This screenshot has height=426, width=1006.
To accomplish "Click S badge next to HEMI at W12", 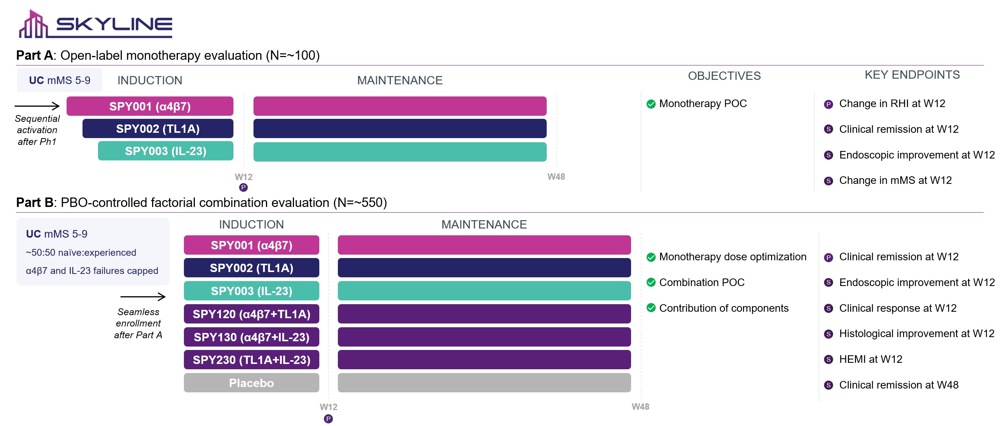I will tap(828, 360).
